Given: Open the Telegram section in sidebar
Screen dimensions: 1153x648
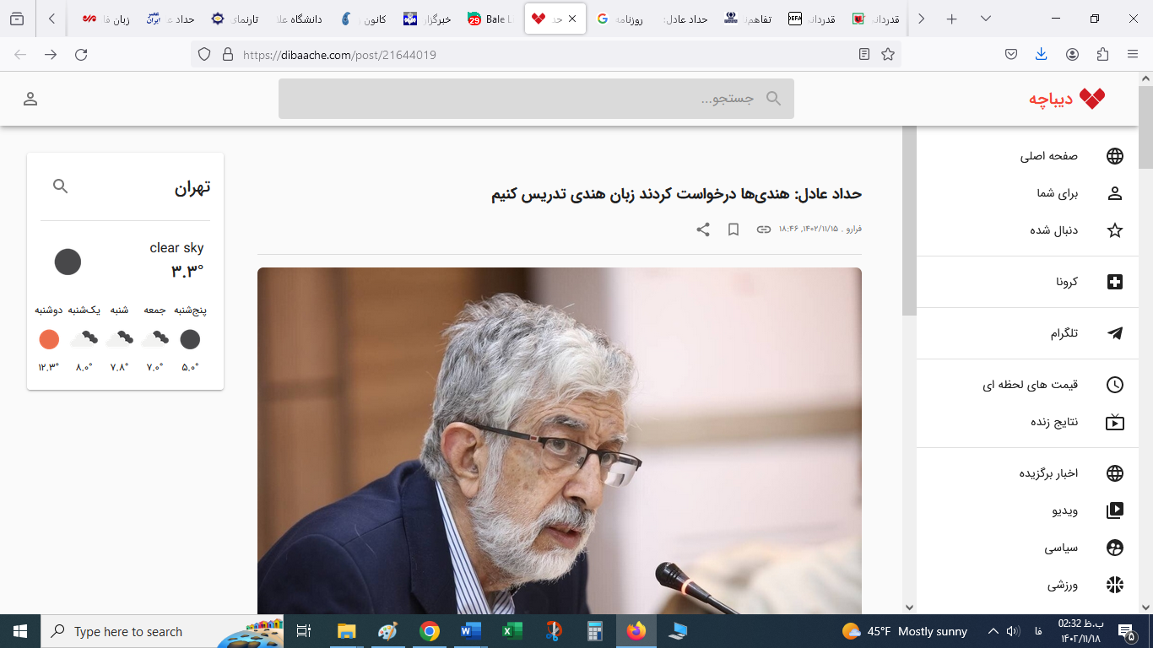Looking at the screenshot, I should coord(1064,333).
